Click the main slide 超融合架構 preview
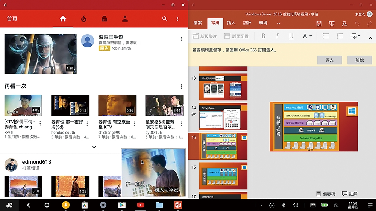 [314, 127]
